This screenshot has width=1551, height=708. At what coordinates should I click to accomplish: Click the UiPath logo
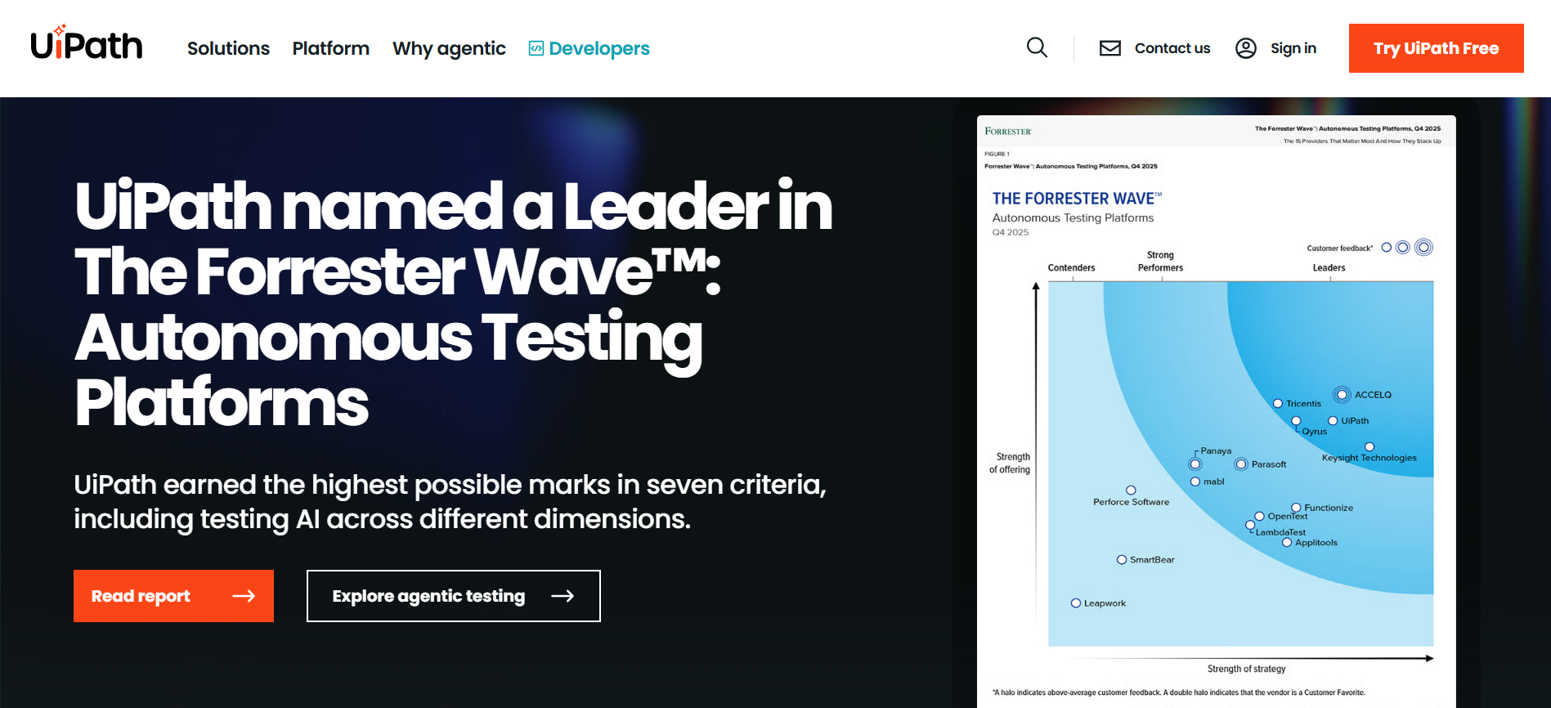click(x=87, y=44)
